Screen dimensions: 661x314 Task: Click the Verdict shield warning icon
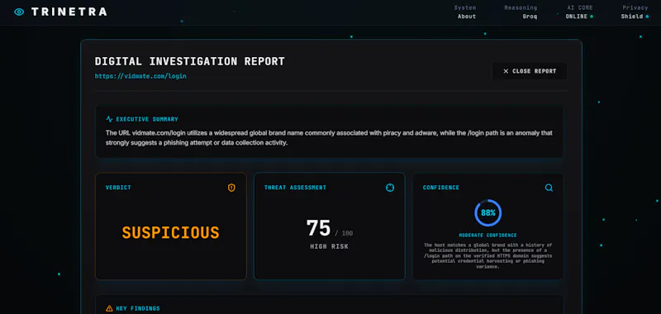(231, 188)
